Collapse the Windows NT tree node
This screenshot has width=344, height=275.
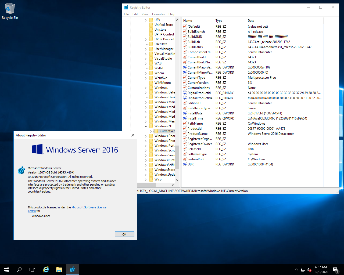pyautogui.click(x=146, y=126)
